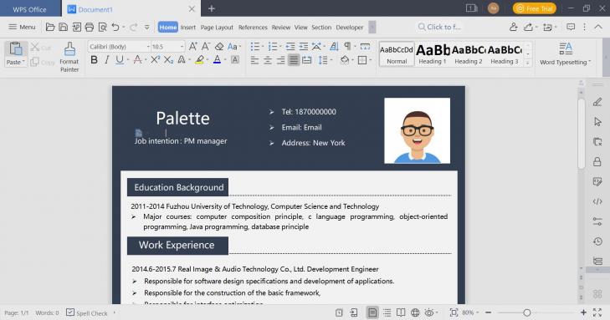610x320 pixels.
Task: Apply the font color A button
Action: click(217, 60)
